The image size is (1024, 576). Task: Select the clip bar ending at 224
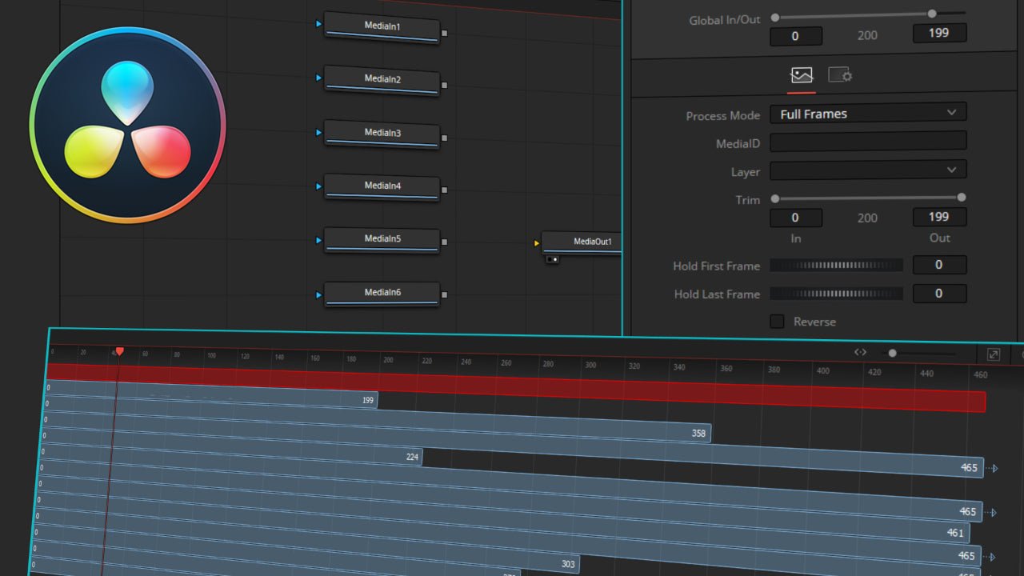(x=232, y=446)
